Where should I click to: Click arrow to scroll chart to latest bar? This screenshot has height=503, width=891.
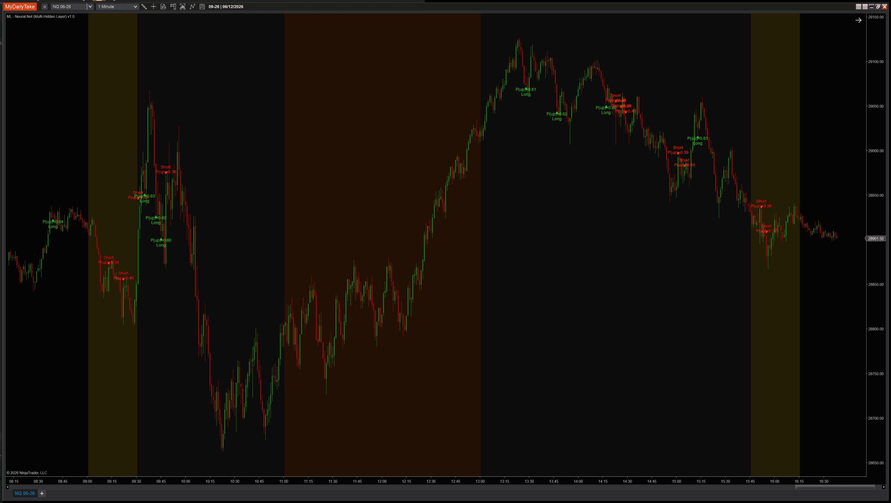pyautogui.click(x=858, y=20)
